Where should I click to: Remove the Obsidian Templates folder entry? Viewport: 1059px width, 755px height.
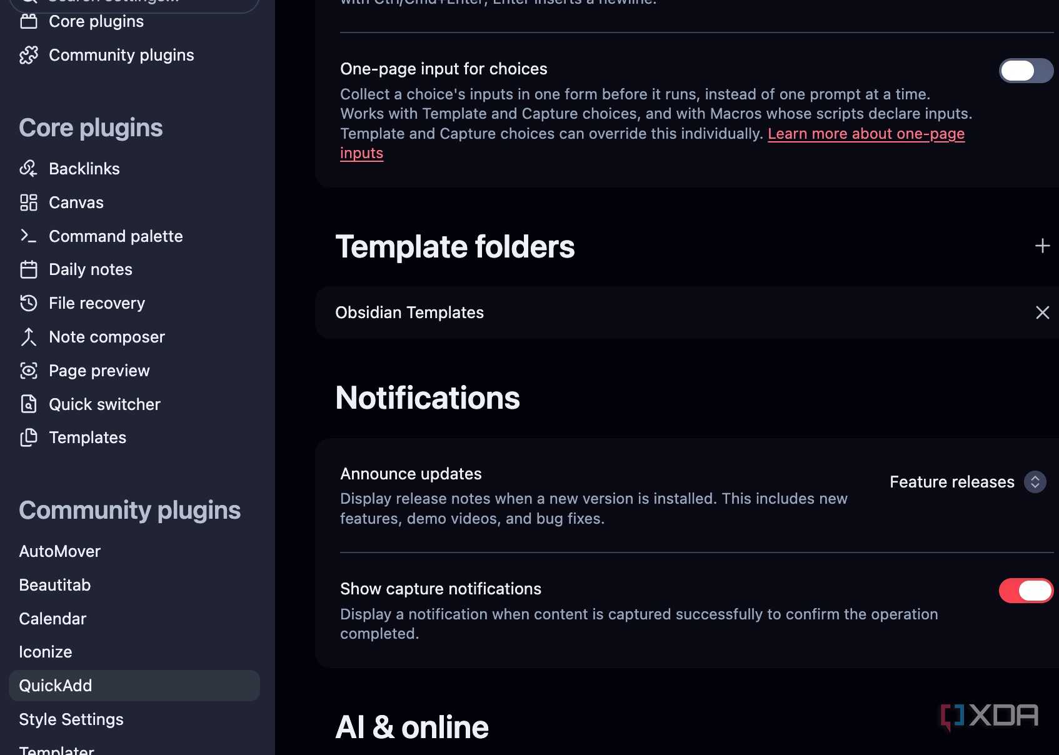click(1042, 312)
